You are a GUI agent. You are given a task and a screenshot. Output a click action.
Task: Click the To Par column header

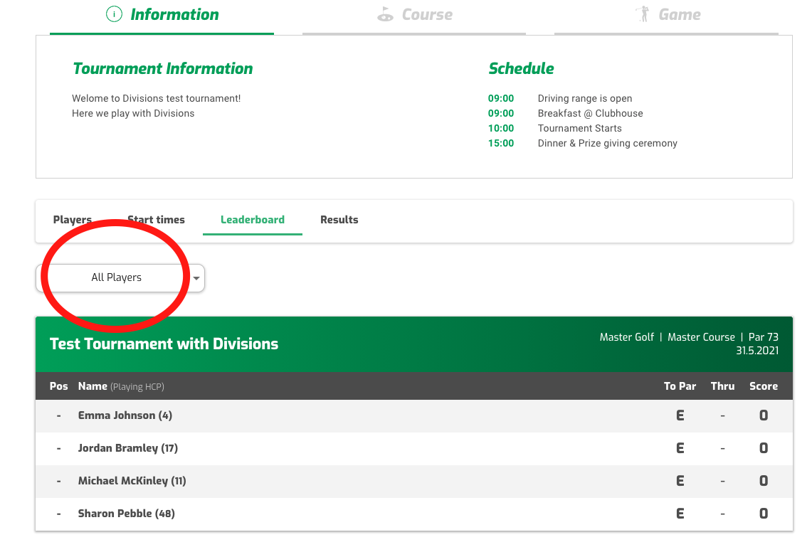point(680,386)
